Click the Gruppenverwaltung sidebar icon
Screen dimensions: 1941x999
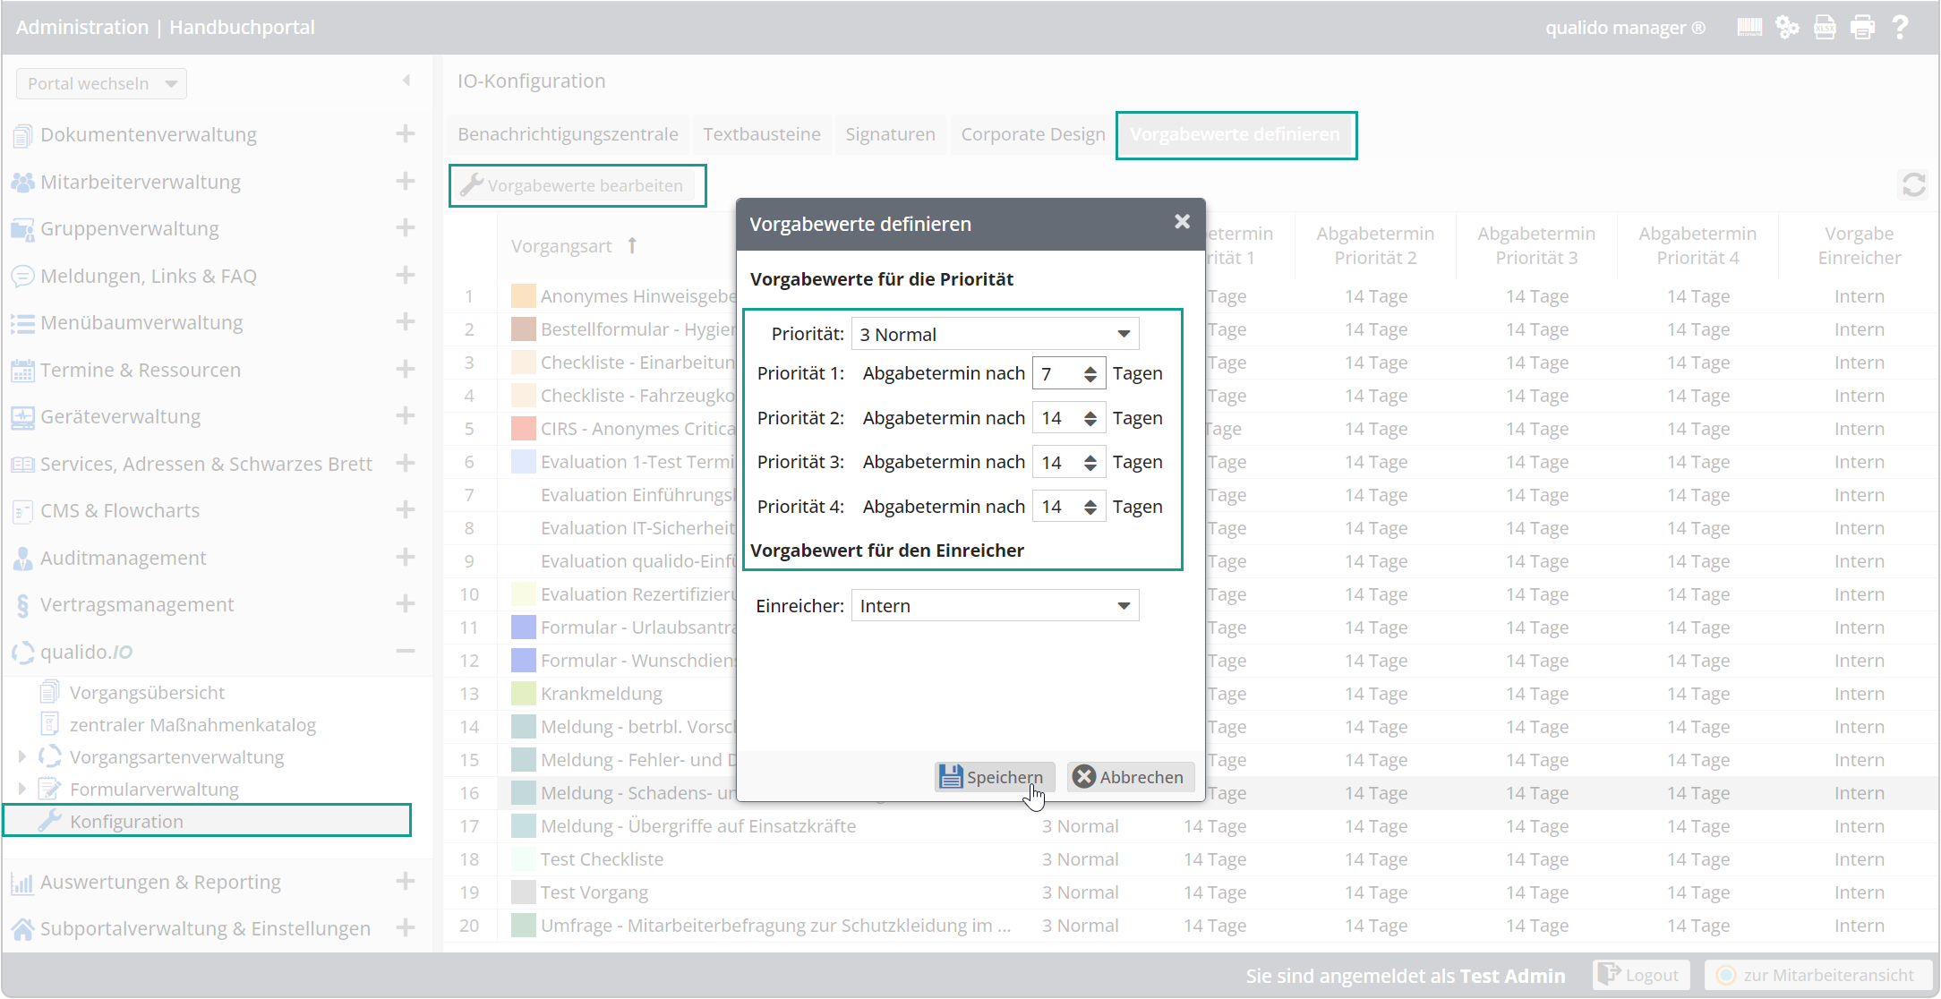pyautogui.click(x=22, y=229)
